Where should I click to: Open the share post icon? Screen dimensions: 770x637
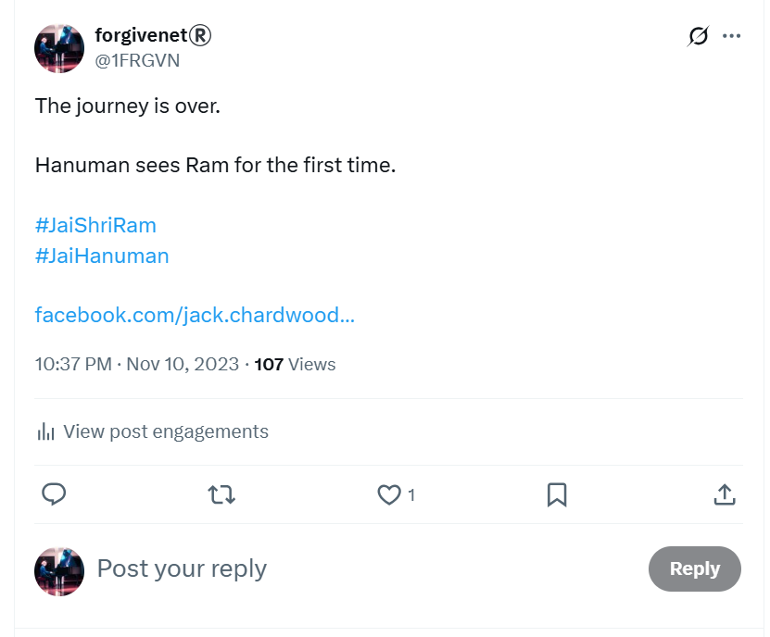click(x=725, y=494)
